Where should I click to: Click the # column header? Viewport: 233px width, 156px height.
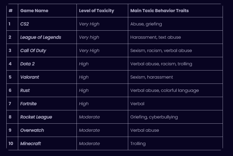tap(10, 11)
